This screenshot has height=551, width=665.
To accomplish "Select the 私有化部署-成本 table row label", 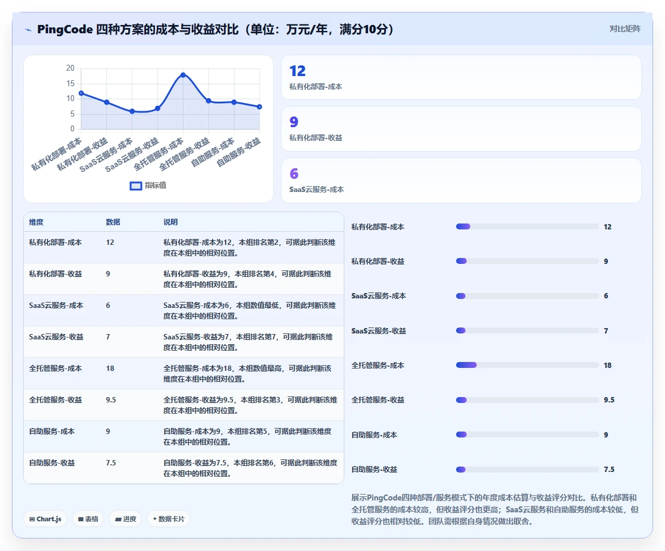I will click(55, 243).
